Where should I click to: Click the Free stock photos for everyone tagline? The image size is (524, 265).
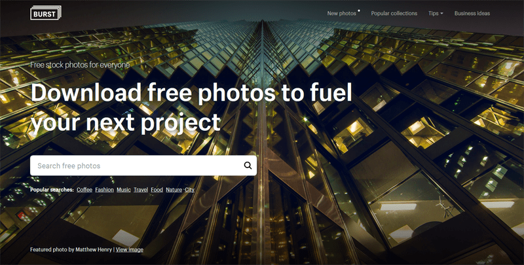[80, 64]
